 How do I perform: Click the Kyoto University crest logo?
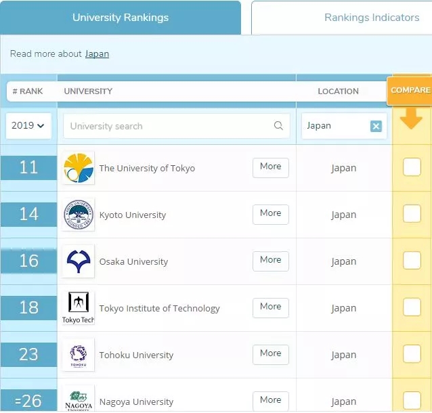pos(79,215)
